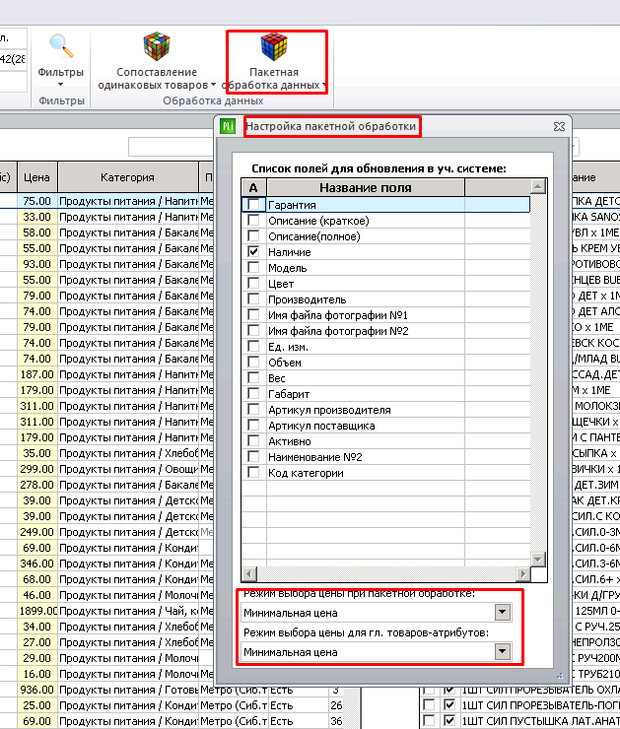Image resolution: width=620 pixels, height=729 pixels.
Task: Select the price cell 75.00
Action: 37,201
